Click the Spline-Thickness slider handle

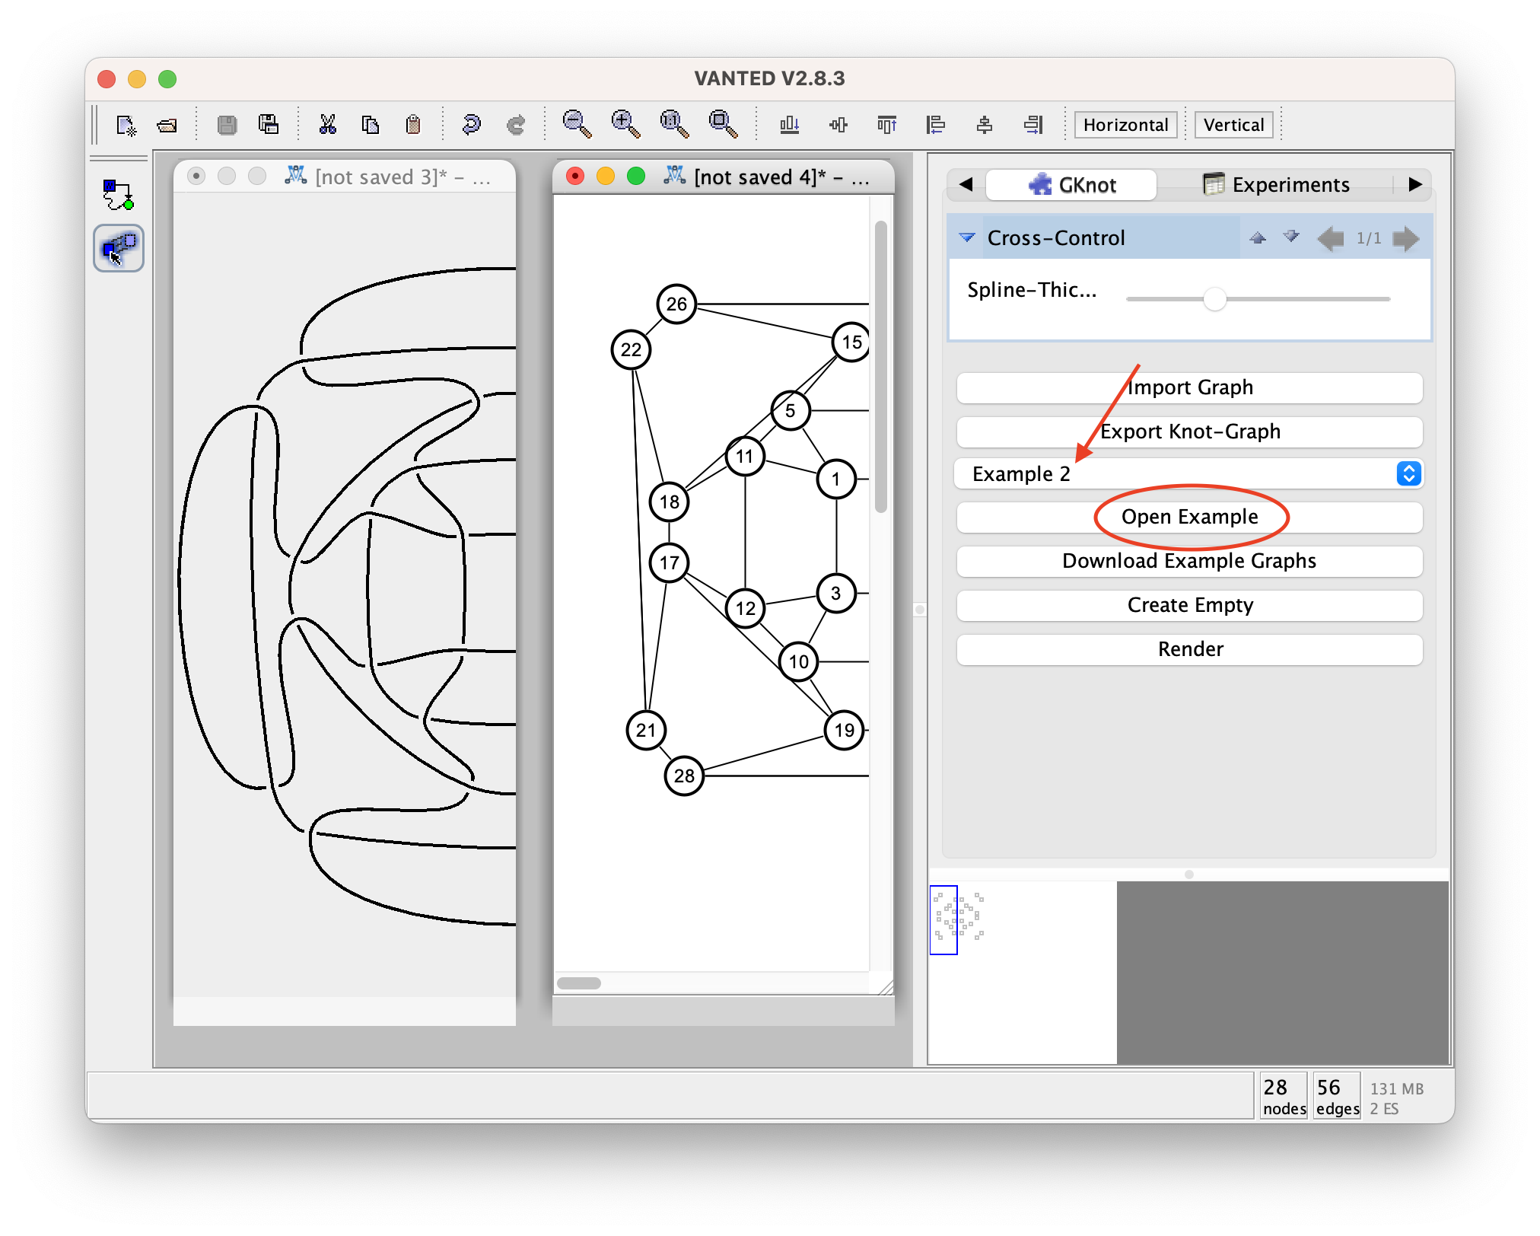point(1215,299)
